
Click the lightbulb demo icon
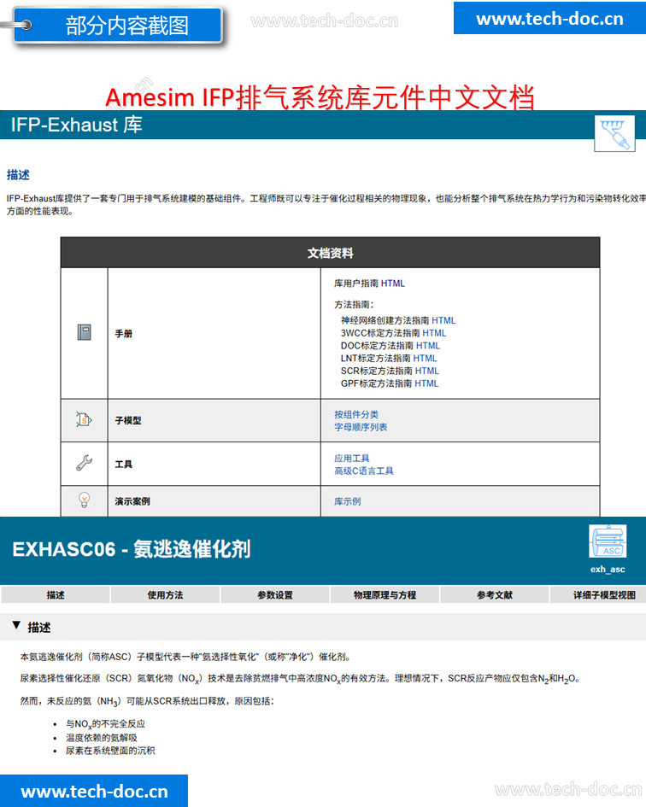(x=84, y=500)
